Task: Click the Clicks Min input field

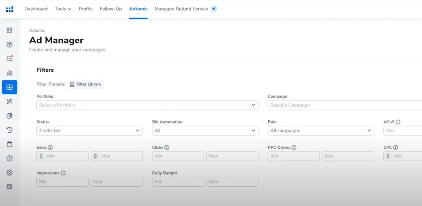Action: tap(178, 156)
